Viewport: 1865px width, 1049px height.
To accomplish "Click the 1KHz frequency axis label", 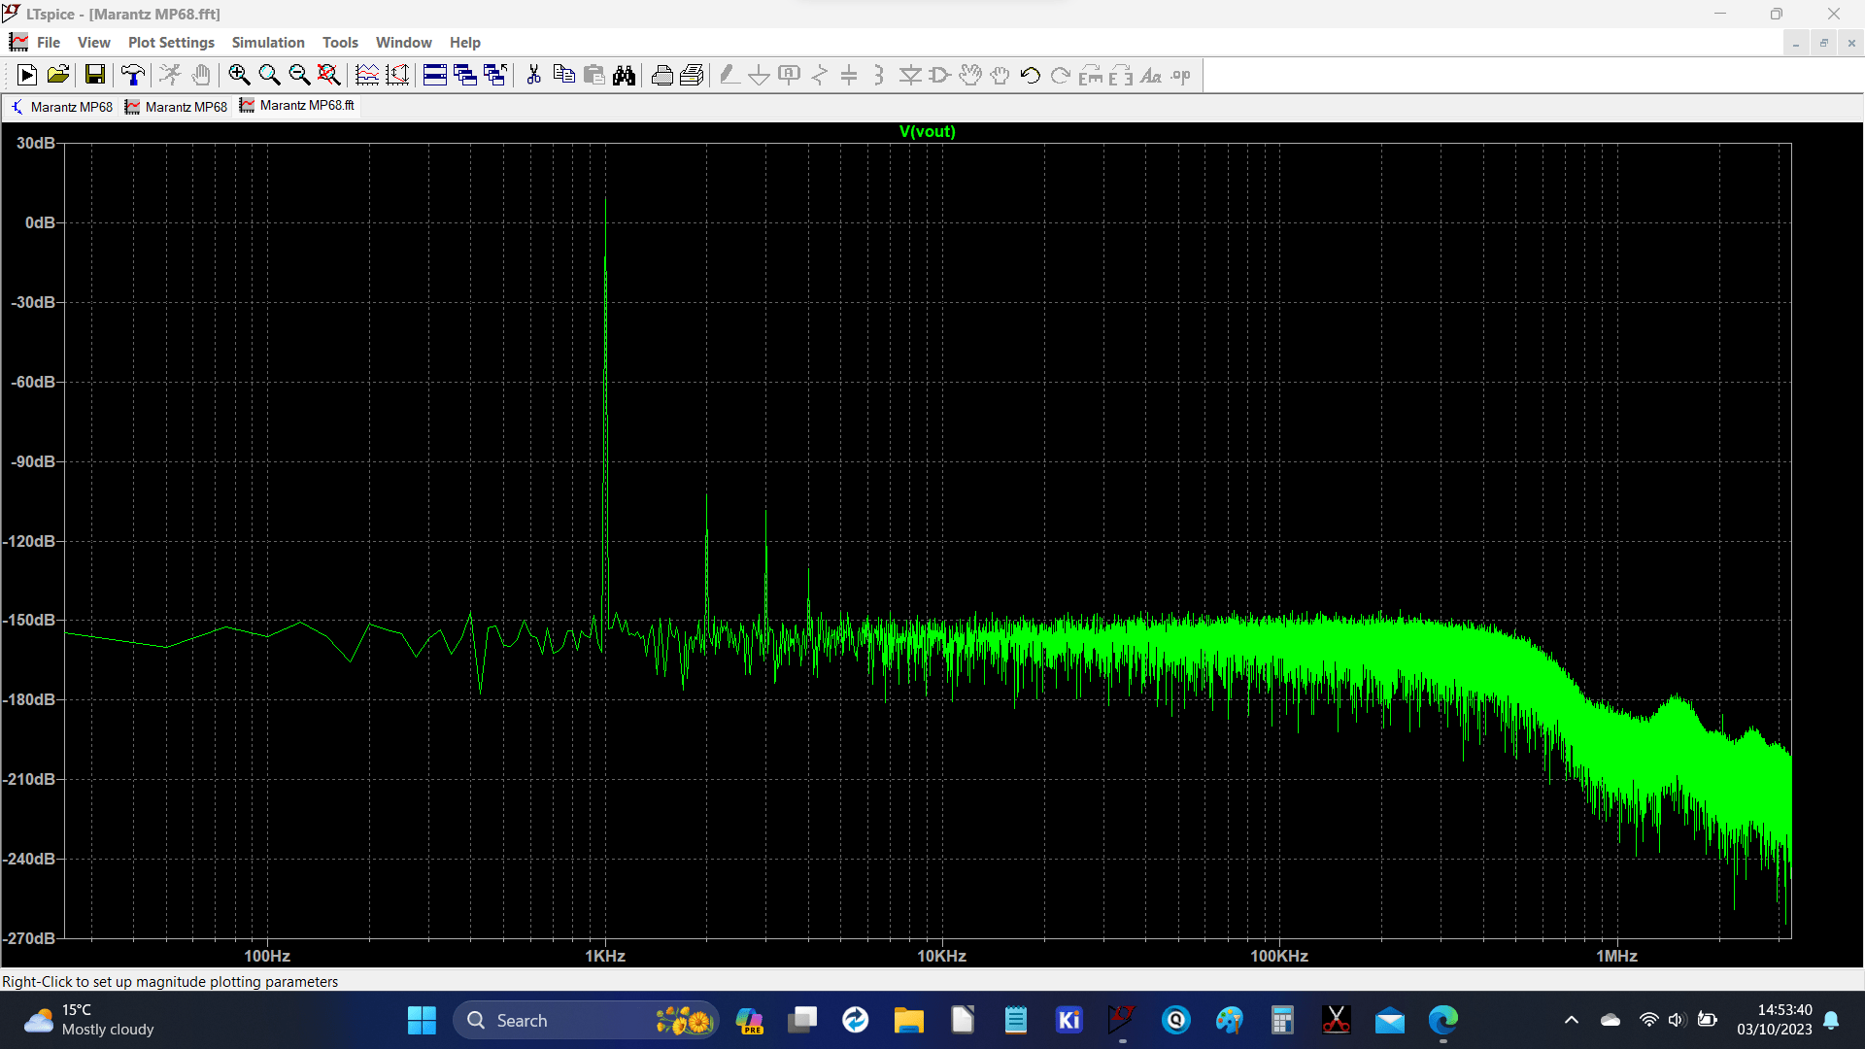I will coord(604,956).
